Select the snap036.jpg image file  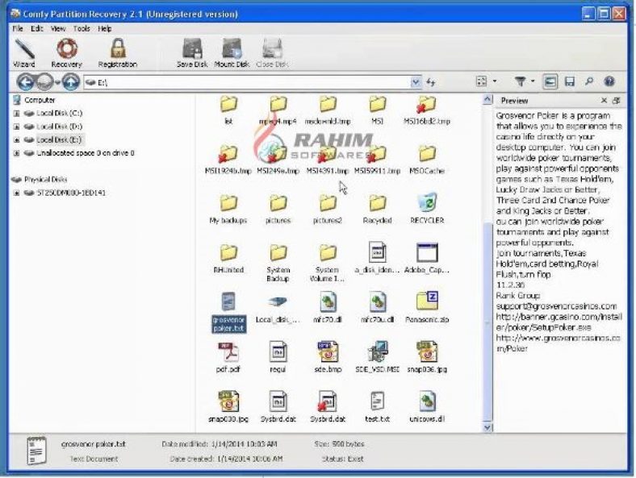pos(427,357)
